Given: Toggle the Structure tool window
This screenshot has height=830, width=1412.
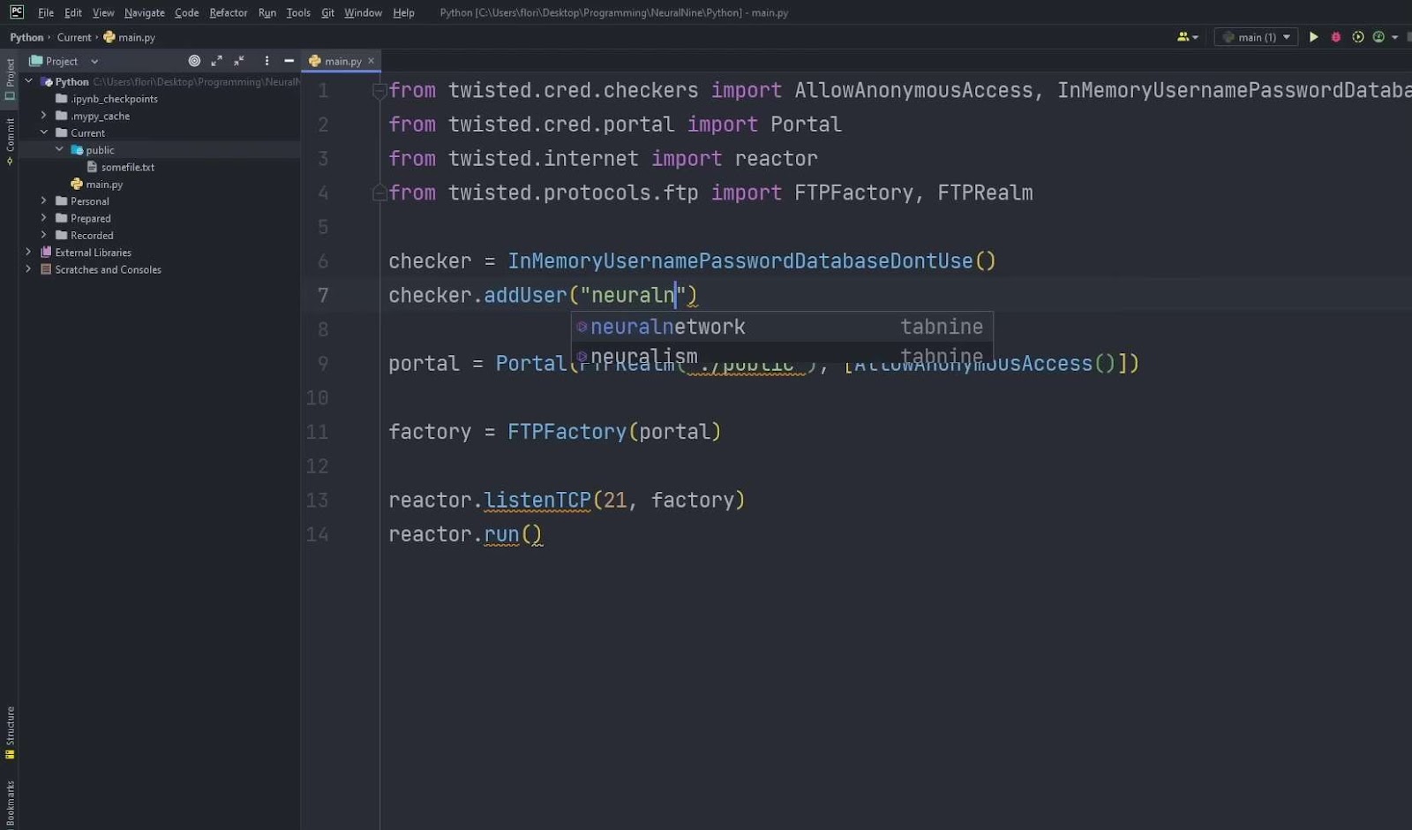Looking at the screenshot, I should coord(11,730).
